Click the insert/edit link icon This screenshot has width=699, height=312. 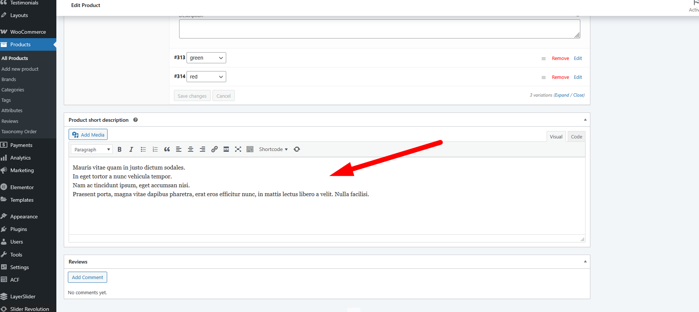point(214,150)
